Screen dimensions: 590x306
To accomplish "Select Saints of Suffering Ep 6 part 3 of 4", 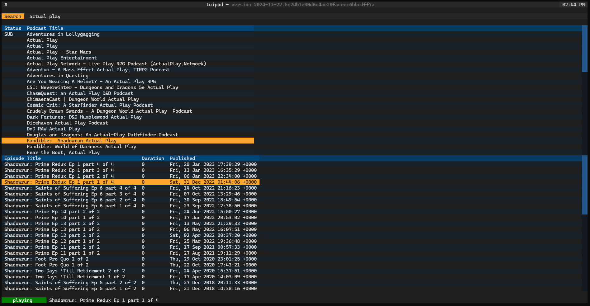I will [131, 194].
